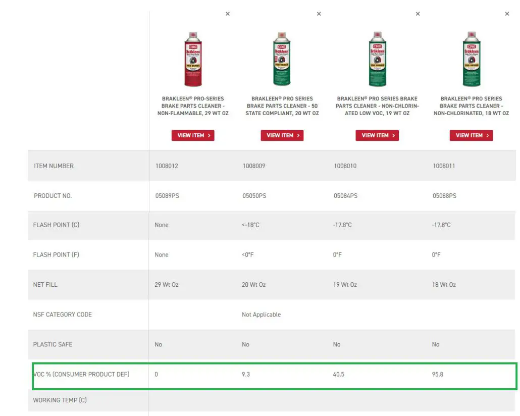This screenshot has height=416, width=520.
Task: Select the Not Applicable NSF value
Action: [262, 315]
